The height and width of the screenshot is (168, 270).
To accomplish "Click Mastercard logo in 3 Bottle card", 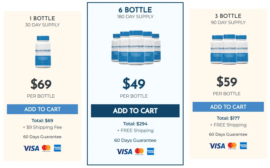I will 232,146.
